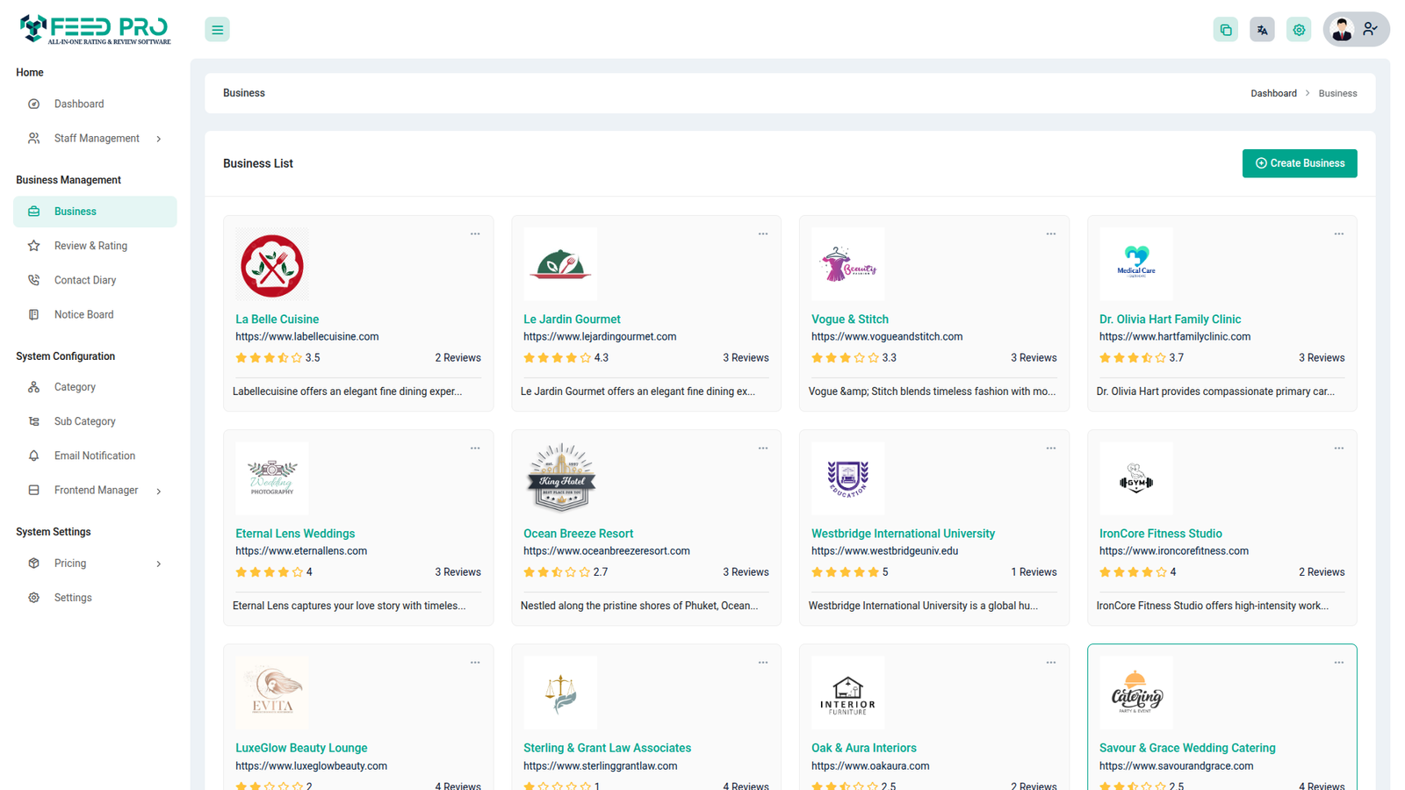Open three-dot menu on Ocean Breeze Resort card
This screenshot has width=1405, height=790.
[763, 449]
